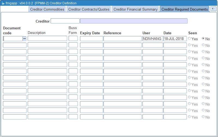The width and height of the screenshot is (218, 137).
Task: Click the User field showing NDIVHANG
Action: click(x=153, y=39)
